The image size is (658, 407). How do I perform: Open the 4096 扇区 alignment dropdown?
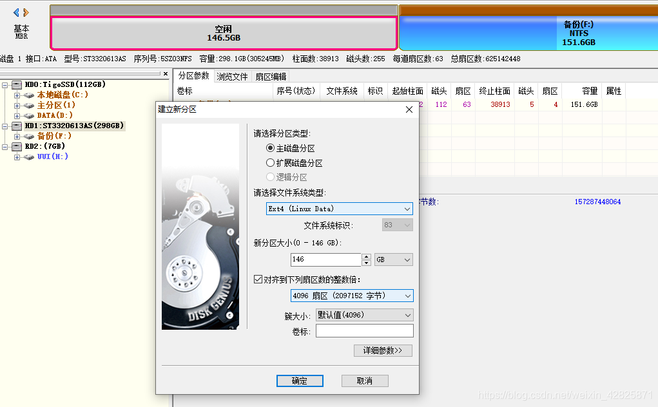coord(352,296)
